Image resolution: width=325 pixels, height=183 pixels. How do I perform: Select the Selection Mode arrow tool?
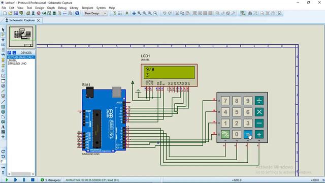point(3,29)
